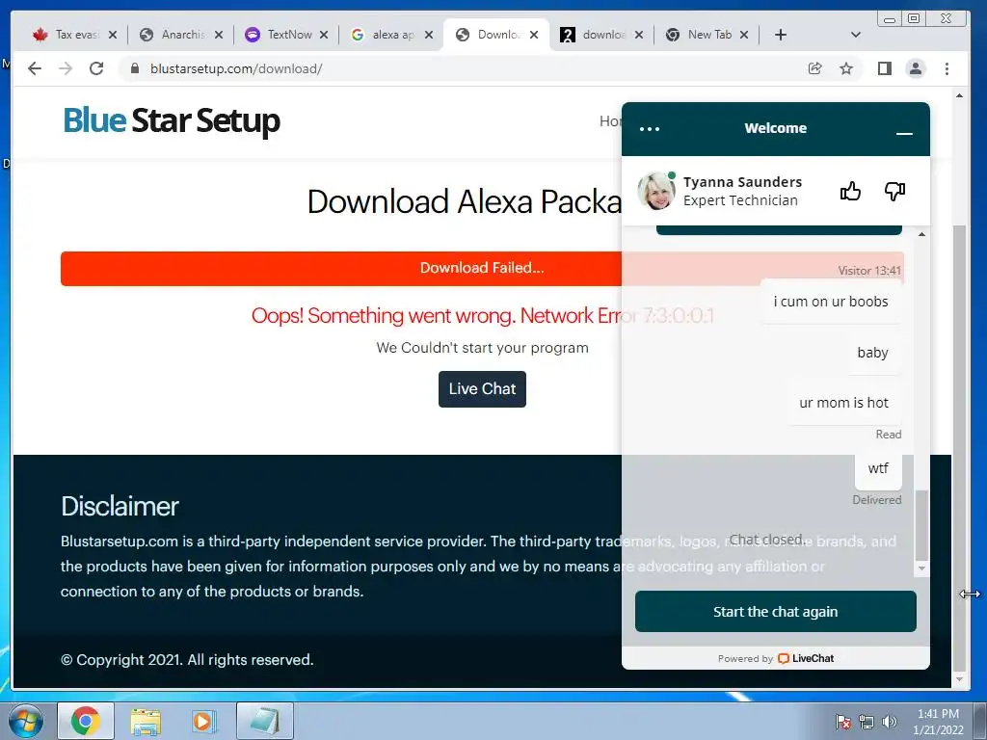Open Chrome three-dot menu

(947, 68)
